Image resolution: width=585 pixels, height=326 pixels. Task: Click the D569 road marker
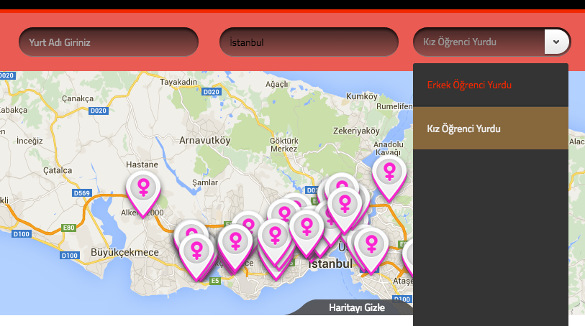tap(82, 192)
